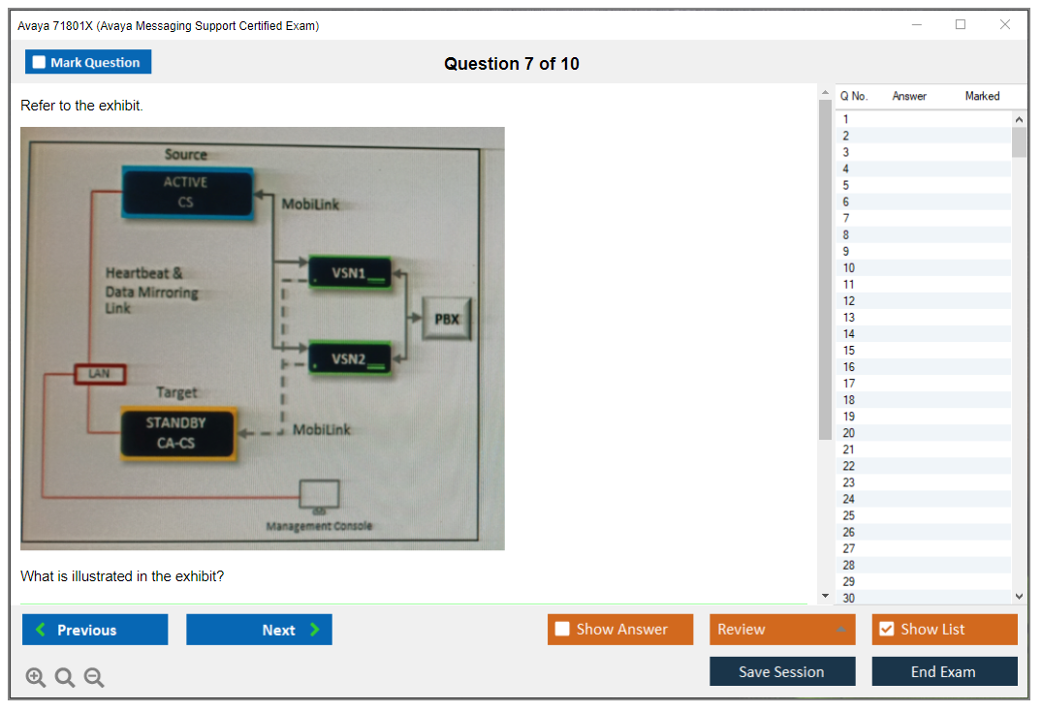The width and height of the screenshot is (1042, 712).
Task: Click down arrow of question pane scrollbar
Action: pyautogui.click(x=825, y=596)
